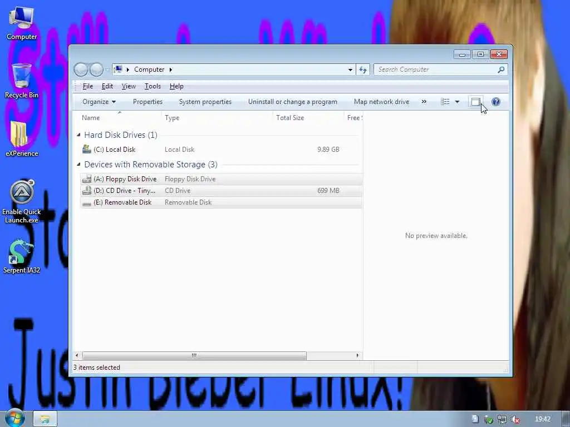The width and height of the screenshot is (570, 427).
Task: Click the muted volume tray icon
Action: tap(515, 419)
